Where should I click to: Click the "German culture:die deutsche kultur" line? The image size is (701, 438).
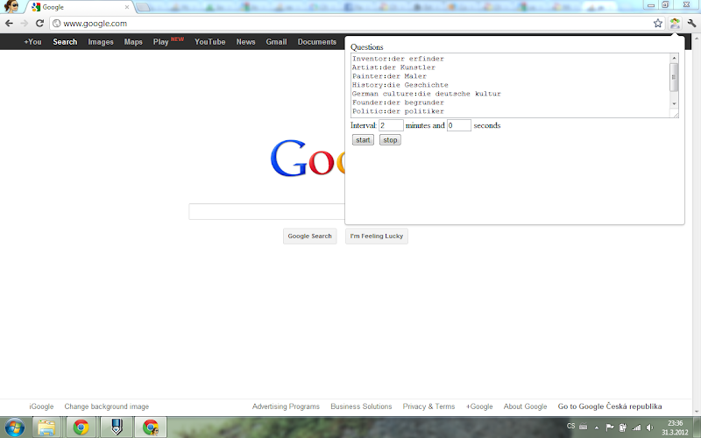[426, 94]
